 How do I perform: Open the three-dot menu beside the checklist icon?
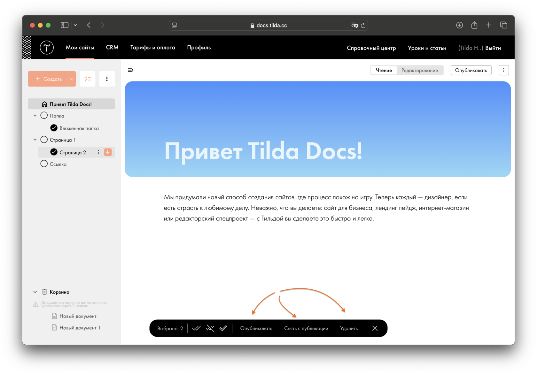pyautogui.click(x=107, y=79)
